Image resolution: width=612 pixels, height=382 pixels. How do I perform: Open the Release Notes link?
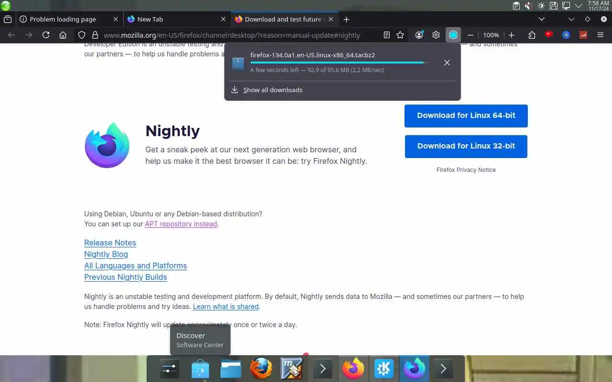tap(110, 243)
